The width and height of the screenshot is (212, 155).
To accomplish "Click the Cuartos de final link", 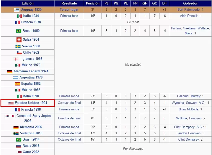I will 69,118.
